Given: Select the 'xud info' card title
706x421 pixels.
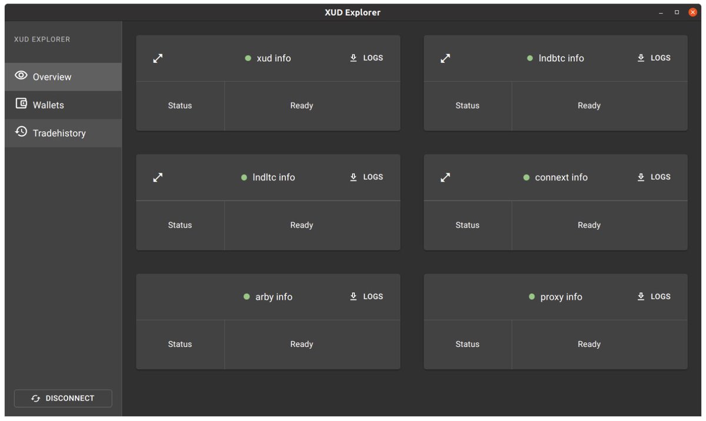Looking at the screenshot, I should 274,58.
